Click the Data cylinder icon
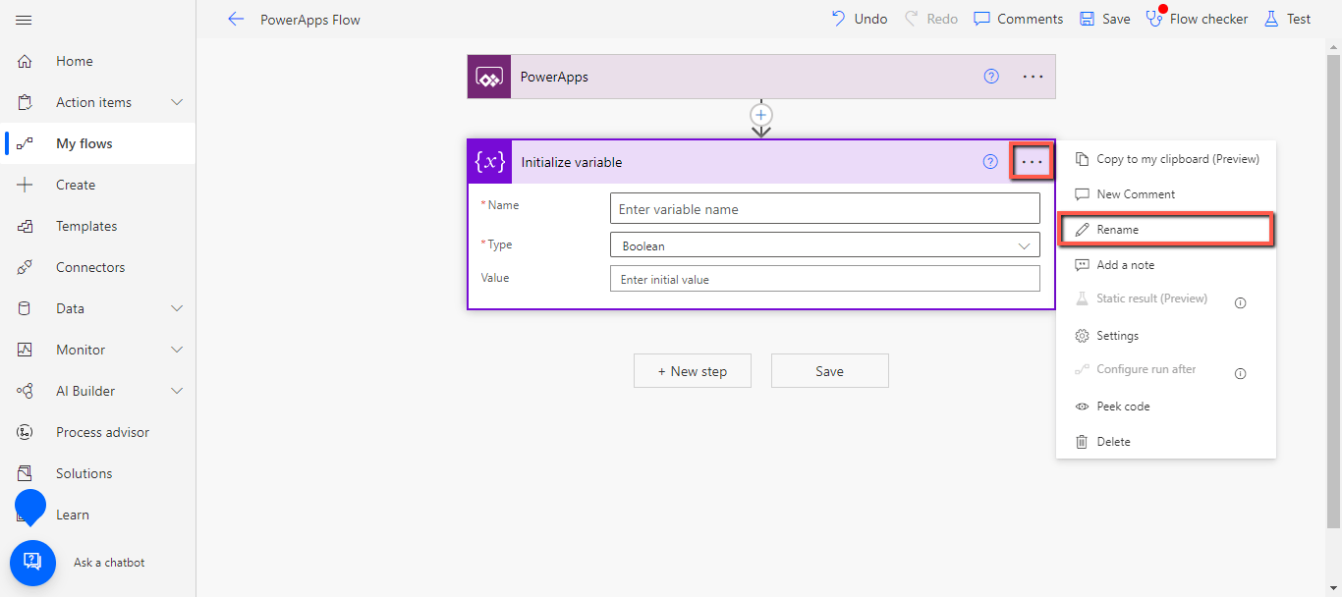This screenshot has height=597, width=1342. (25, 308)
